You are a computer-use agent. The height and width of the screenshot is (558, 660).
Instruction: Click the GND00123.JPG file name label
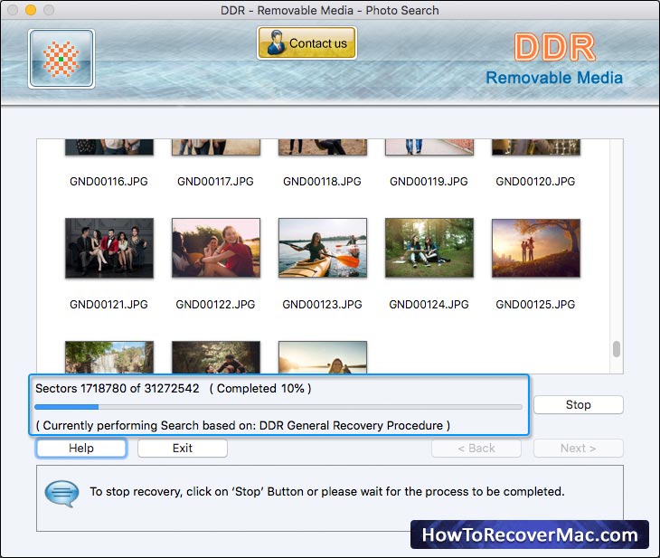pyautogui.click(x=322, y=305)
